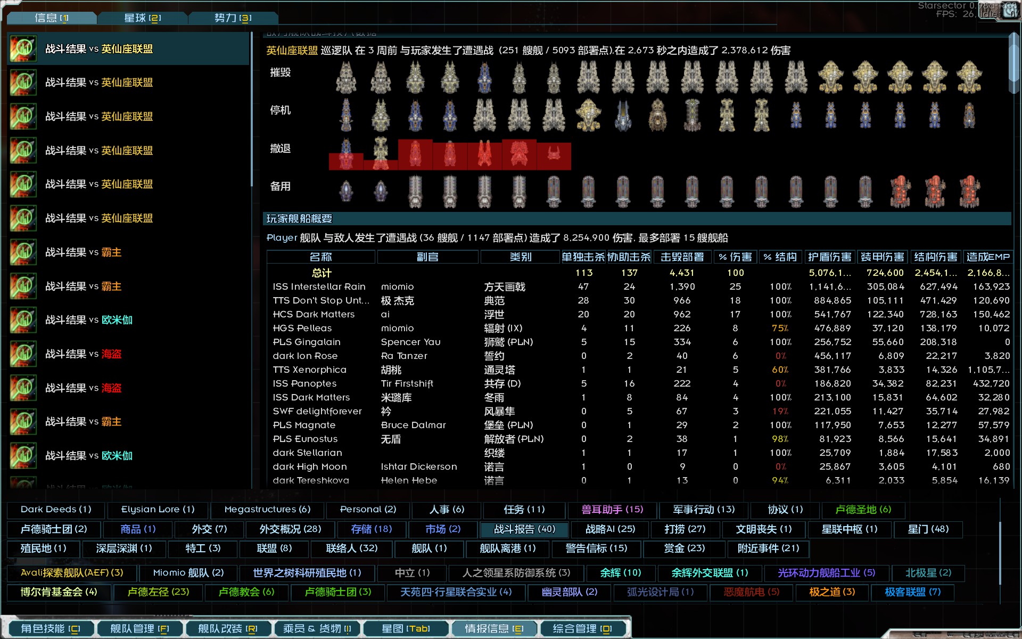The image size is (1022, 639).
Task: Switch to the 信息 [1] tab
Action: click(52, 18)
